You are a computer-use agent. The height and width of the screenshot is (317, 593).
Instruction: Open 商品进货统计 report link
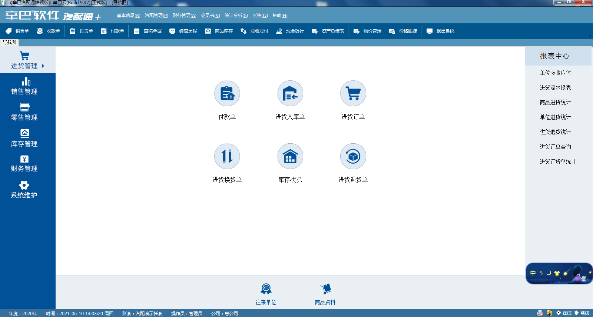555,102
